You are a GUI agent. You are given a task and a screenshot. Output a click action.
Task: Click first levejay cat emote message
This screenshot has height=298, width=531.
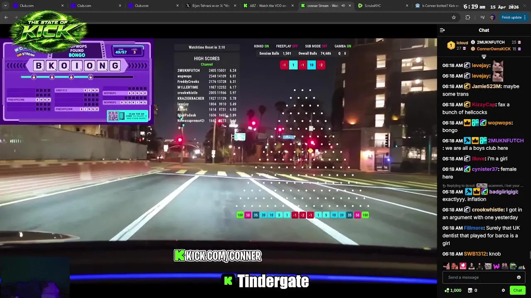(x=498, y=65)
